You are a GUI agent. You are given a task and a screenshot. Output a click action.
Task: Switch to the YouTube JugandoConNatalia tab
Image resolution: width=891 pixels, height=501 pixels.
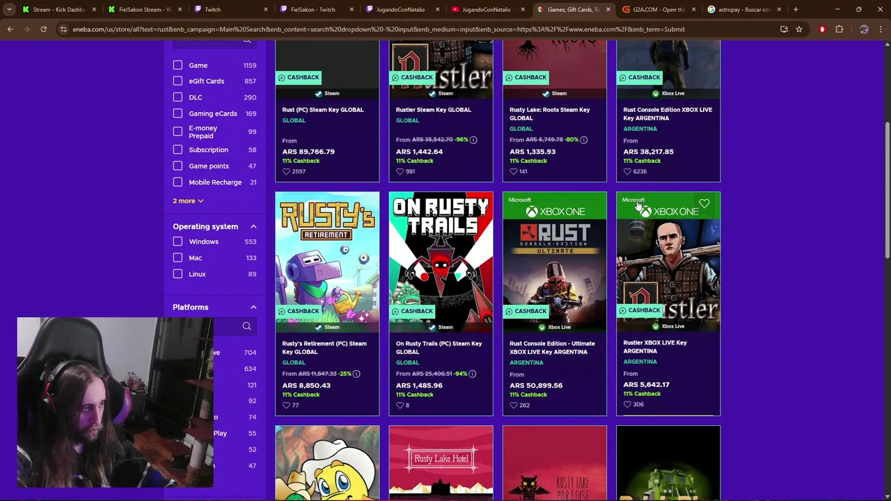[486, 10]
